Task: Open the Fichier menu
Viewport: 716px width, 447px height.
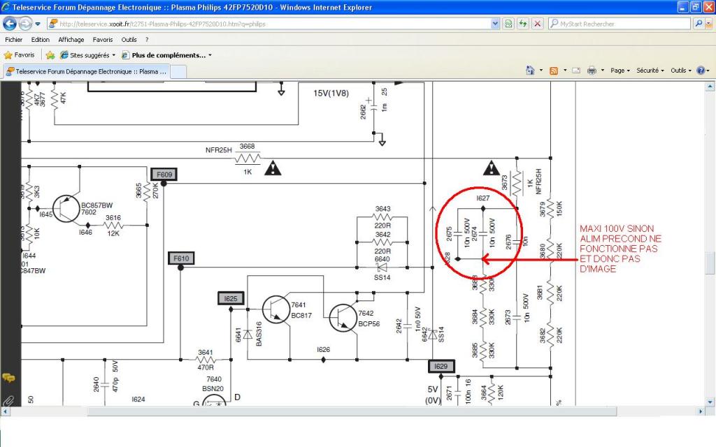Action: pyautogui.click(x=14, y=40)
